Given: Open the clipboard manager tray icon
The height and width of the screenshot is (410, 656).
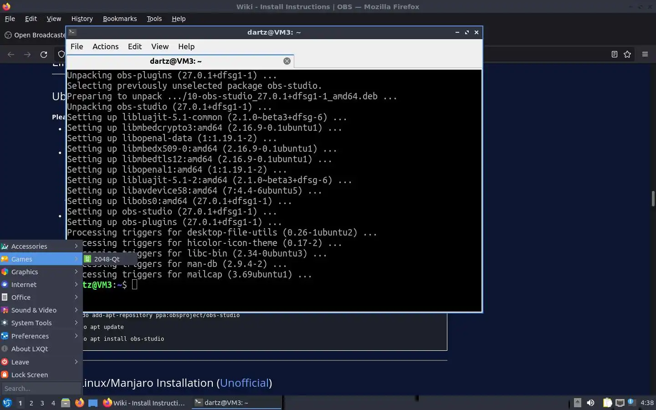Looking at the screenshot, I should pos(607,403).
